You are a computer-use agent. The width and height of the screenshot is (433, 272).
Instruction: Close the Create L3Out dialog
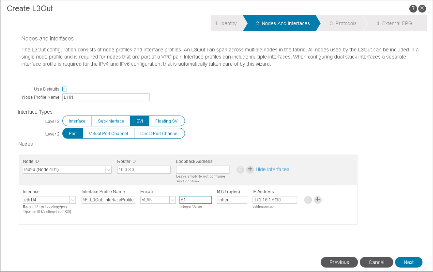422,9
